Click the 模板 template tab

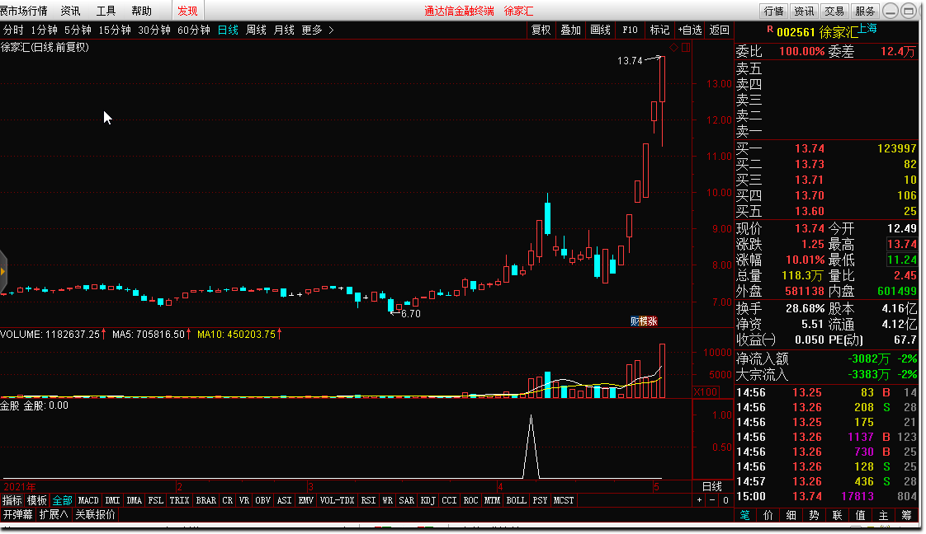tap(36, 500)
